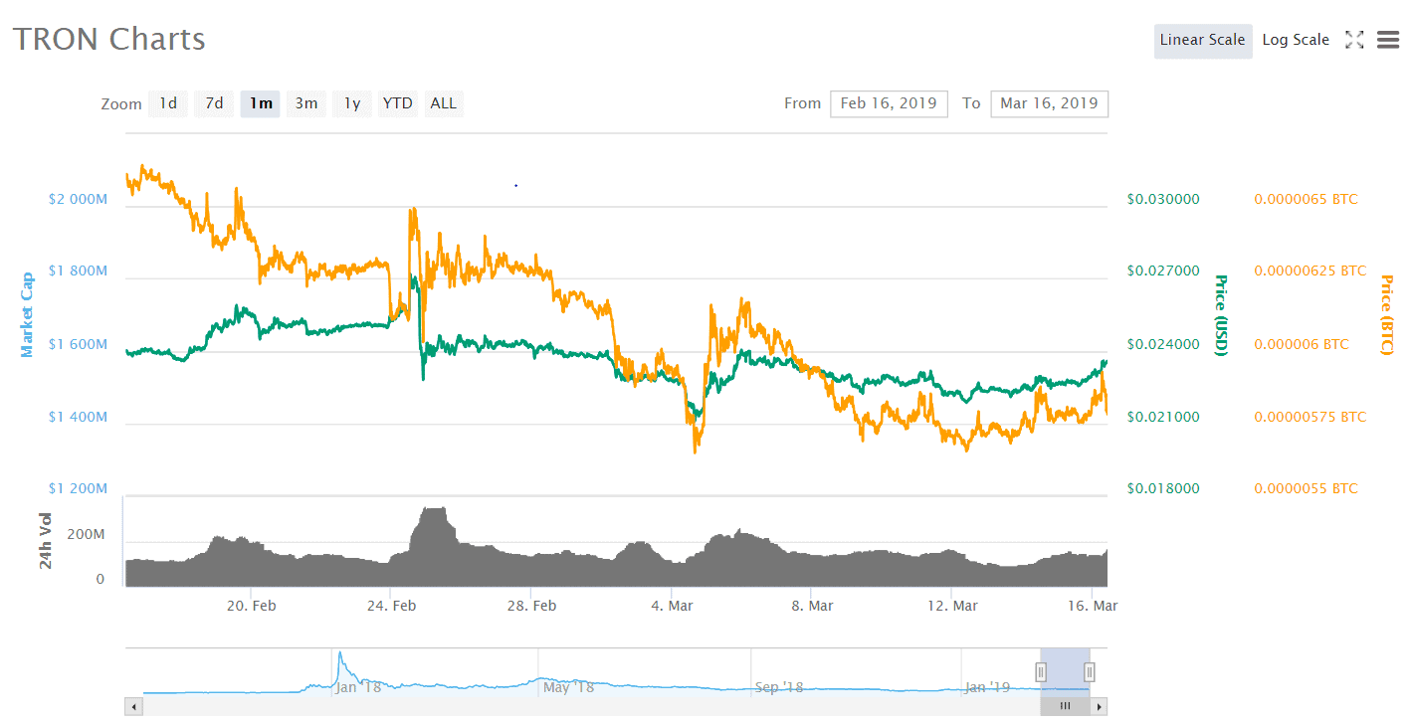Click the 0.000006 BTC label
Screen dimensions: 1412x722
coord(1302,344)
